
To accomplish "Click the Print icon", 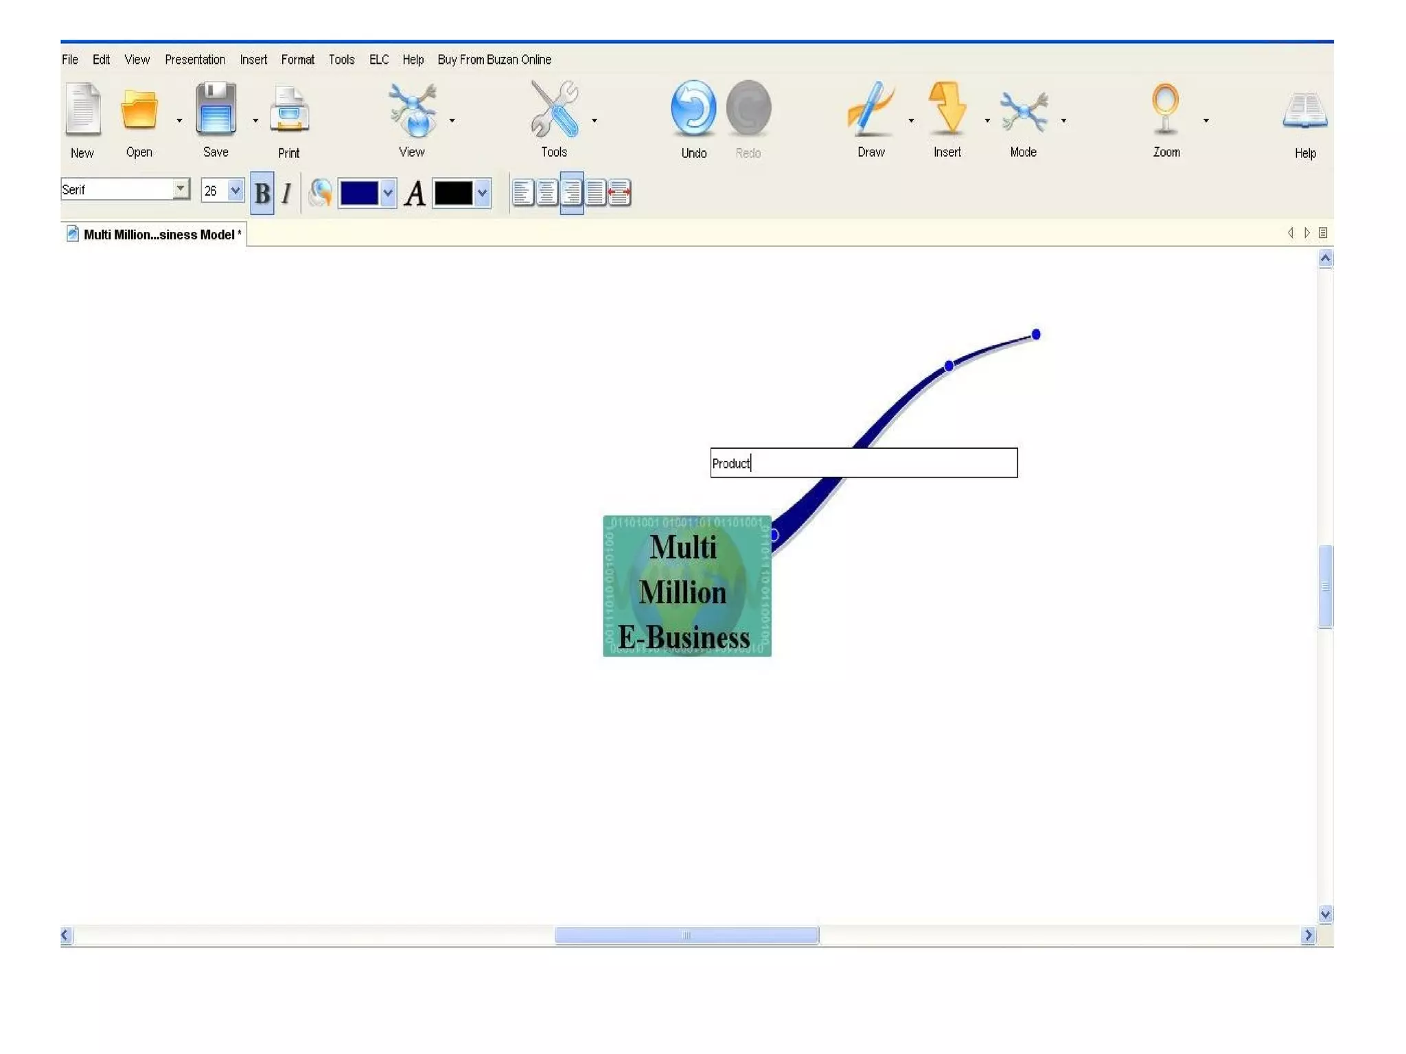I will click(289, 110).
